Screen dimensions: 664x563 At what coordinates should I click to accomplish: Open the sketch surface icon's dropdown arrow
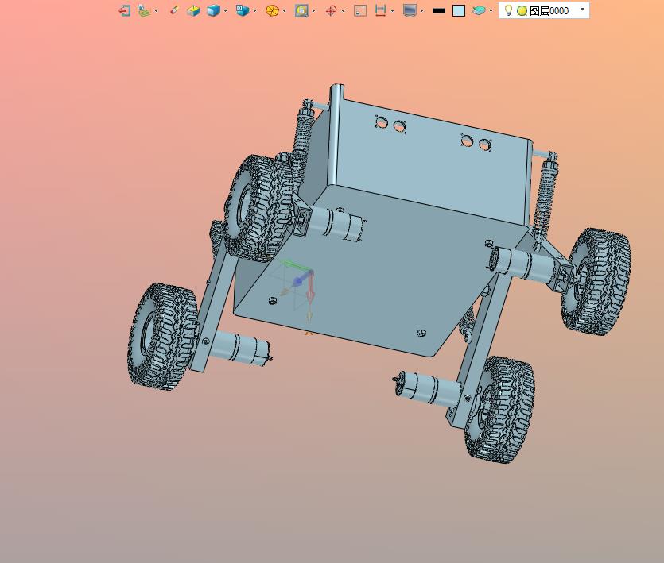(157, 10)
